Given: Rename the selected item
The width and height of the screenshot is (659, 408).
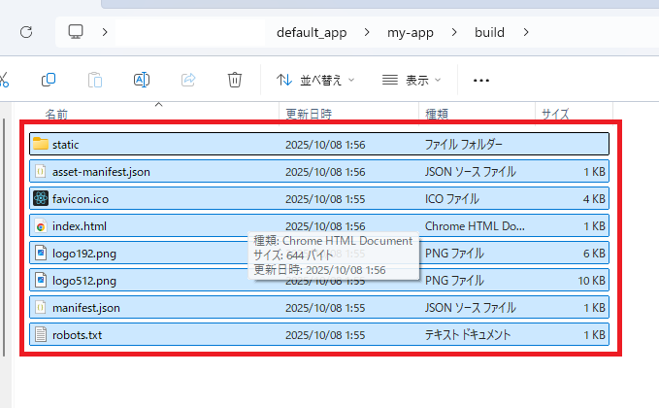Looking at the screenshot, I should coord(142,80).
